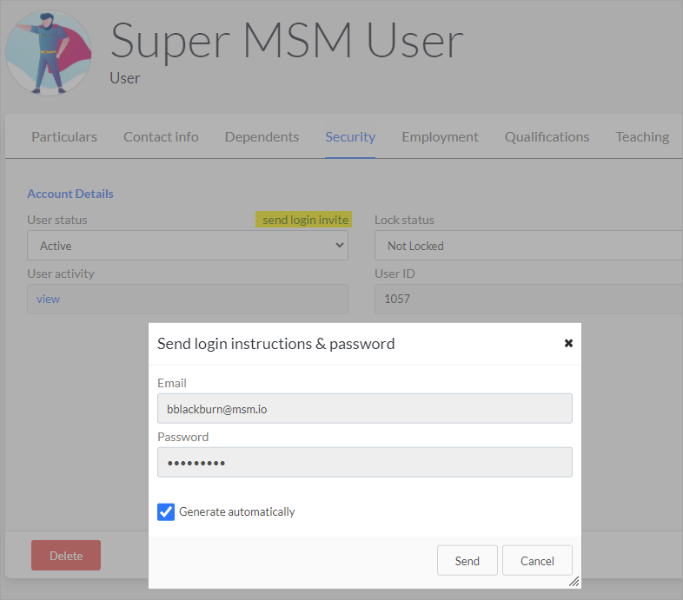Screen dimensions: 683x600
Task: Click the send login invite link
Action: pos(305,220)
